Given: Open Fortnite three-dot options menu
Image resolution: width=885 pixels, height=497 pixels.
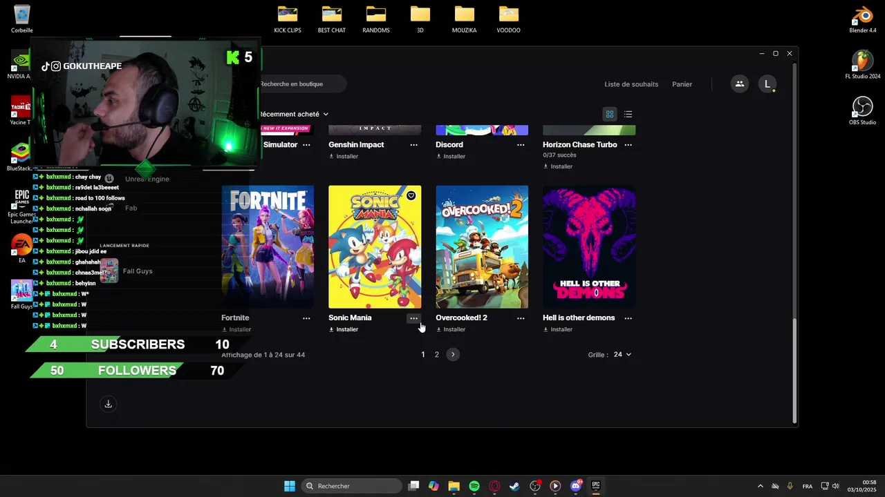Looking at the screenshot, I should pyautogui.click(x=306, y=318).
